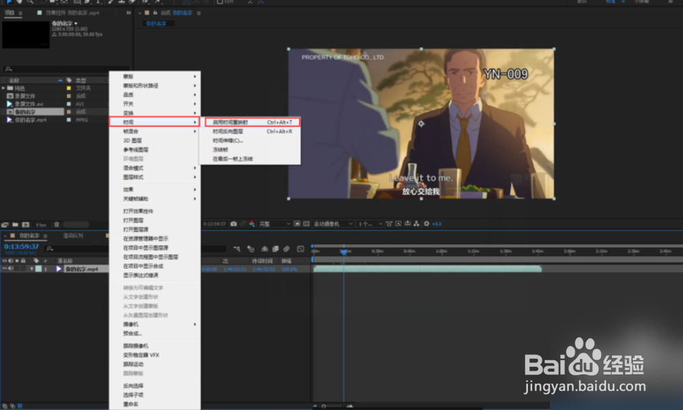Expand the 效果 submenu
The width and height of the screenshot is (683, 410).
click(x=155, y=189)
